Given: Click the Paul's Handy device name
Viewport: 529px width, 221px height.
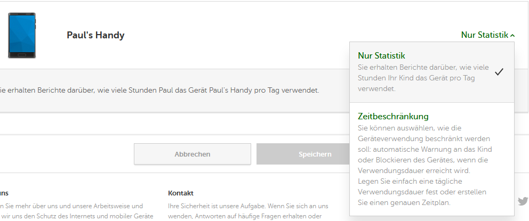Looking at the screenshot, I should pos(95,35).
